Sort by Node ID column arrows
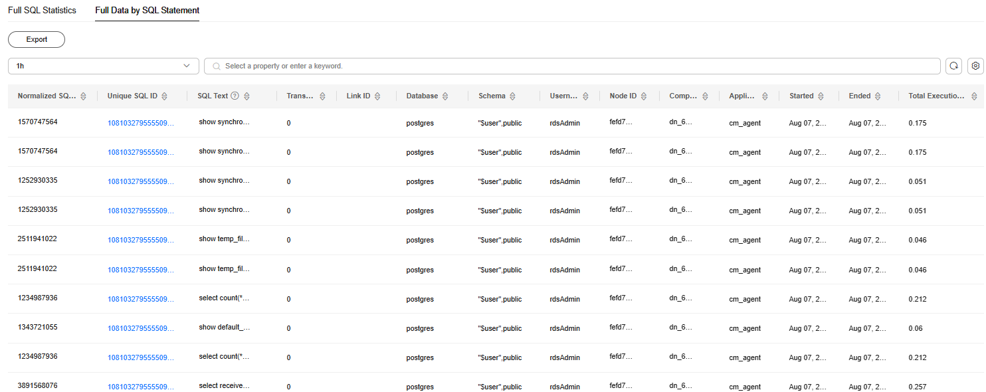This screenshot has height=392, width=986. click(643, 96)
